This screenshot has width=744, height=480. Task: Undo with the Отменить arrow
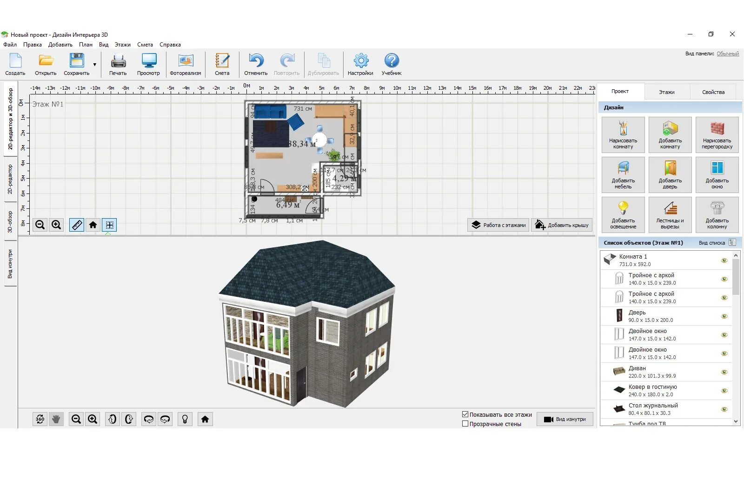point(256,64)
